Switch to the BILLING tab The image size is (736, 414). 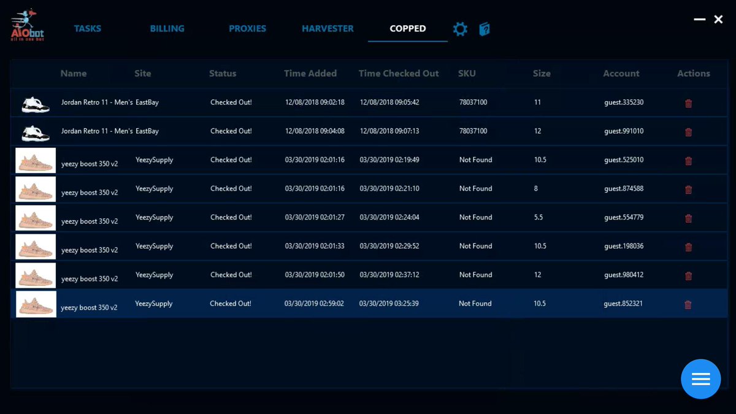point(167,28)
